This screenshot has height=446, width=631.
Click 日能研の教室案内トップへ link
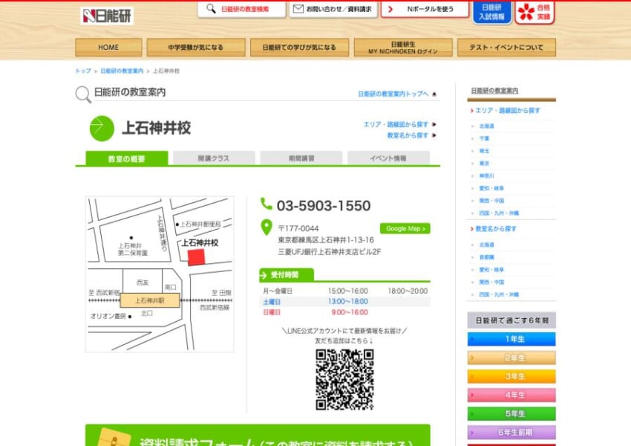point(393,94)
